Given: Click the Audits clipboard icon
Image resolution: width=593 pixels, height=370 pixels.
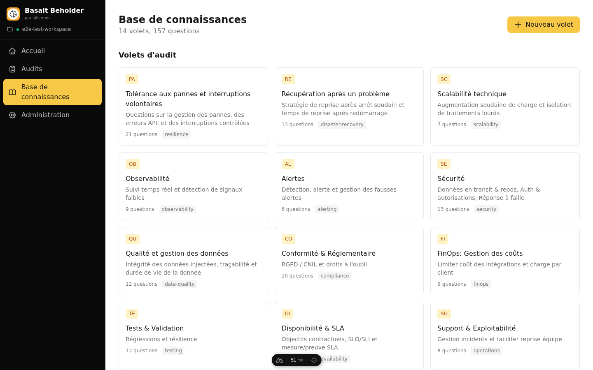Looking at the screenshot, I should point(12,69).
